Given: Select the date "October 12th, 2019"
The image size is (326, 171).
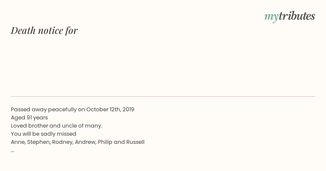Looking at the screenshot, I should (x=110, y=109).
